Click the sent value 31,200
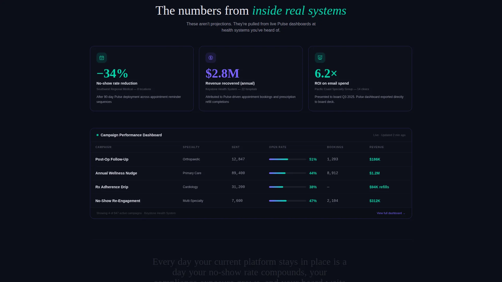Viewport: 502px width, 282px height. [x=238, y=187]
